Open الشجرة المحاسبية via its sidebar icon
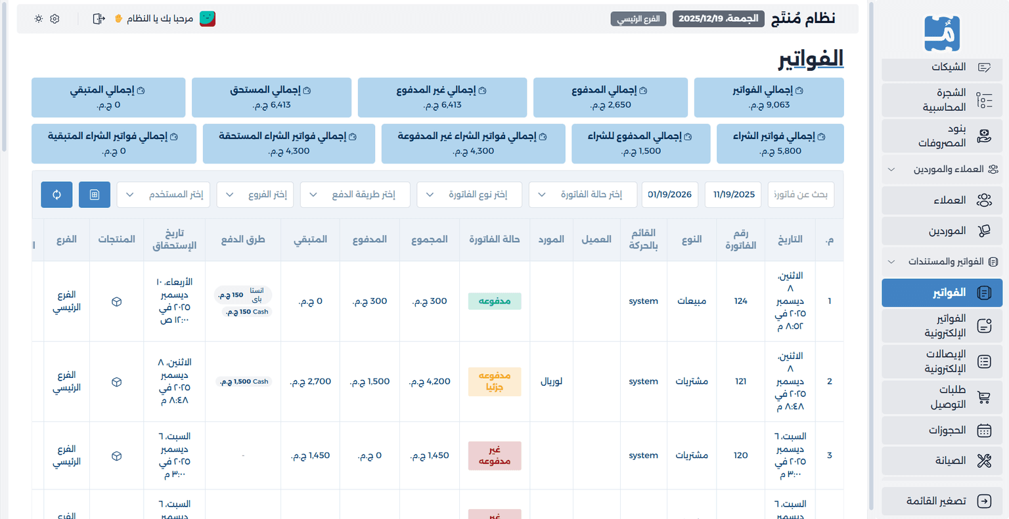1009x519 pixels. pos(983,100)
